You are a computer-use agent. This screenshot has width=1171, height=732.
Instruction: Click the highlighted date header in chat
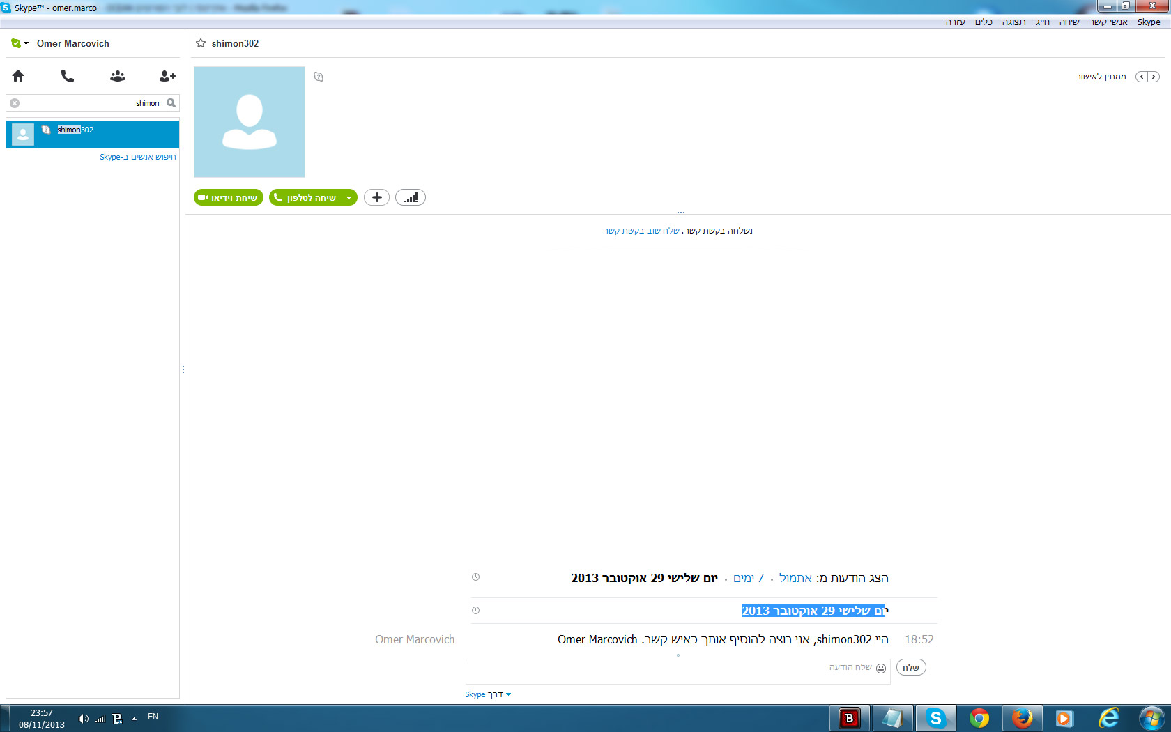(815, 611)
